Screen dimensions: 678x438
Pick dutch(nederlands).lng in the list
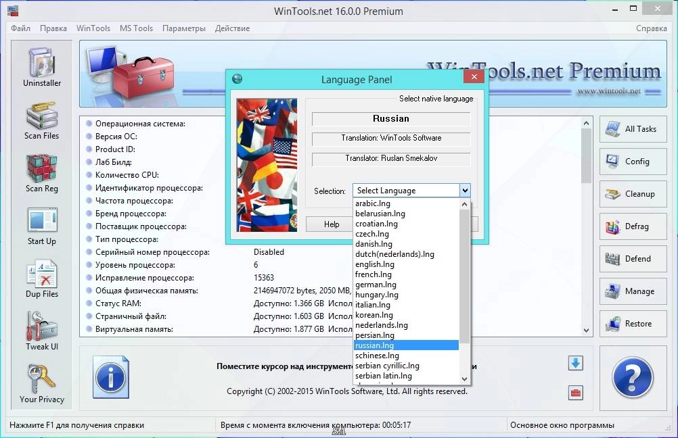(x=406, y=254)
